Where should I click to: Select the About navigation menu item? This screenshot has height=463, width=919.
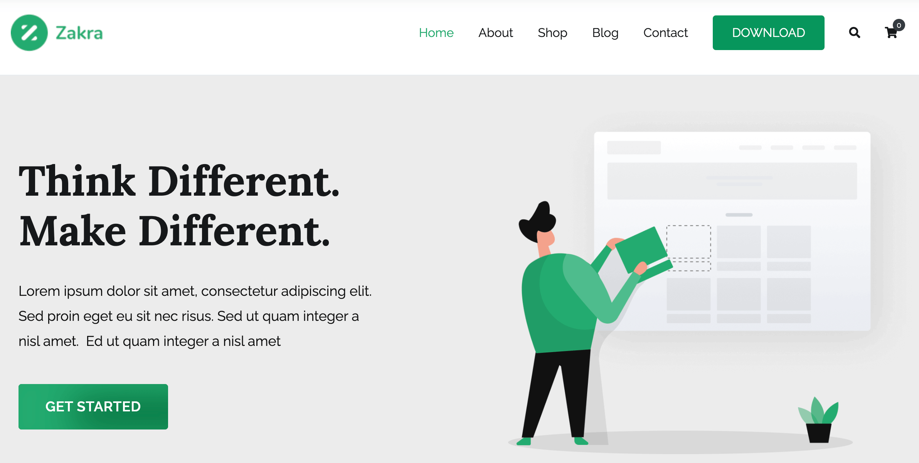(x=495, y=32)
